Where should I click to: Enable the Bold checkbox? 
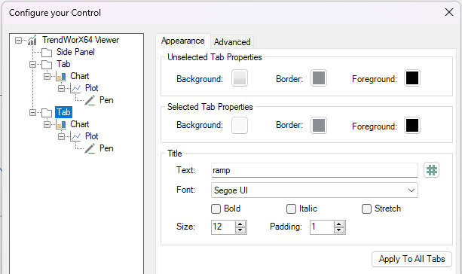coord(216,209)
